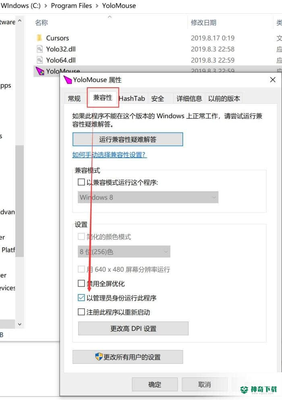Click the sidebar scroll up arrow
This screenshot has height=400, width=282.
pos(20,21)
